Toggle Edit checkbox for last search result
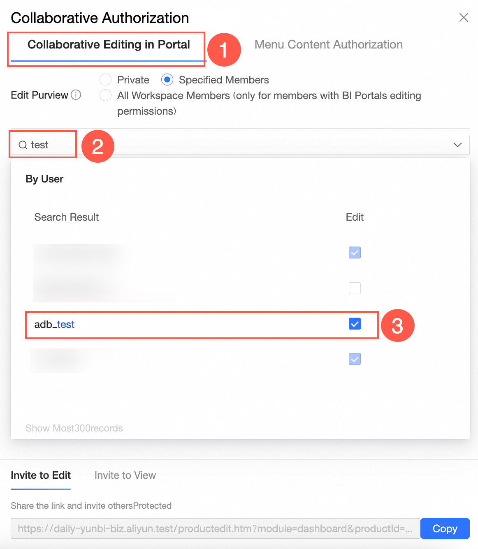The image size is (478, 549). [355, 359]
